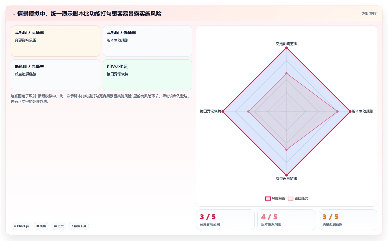
Task: Click 版本生效规则 text in the 高影响 / 低概率 card
Action: pyautogui.click(x=118, y=40)
